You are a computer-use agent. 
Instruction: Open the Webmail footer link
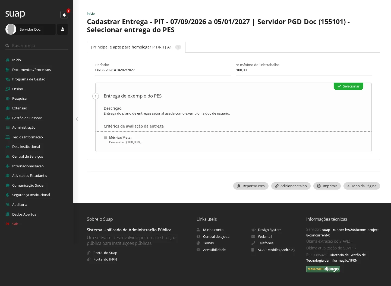coord(265,236)
